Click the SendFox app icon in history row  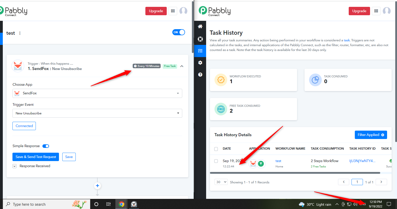253,164
